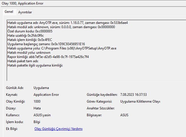
Task: Click the 'Olay 1000, Application Error' header
Action: click(22, 3)
